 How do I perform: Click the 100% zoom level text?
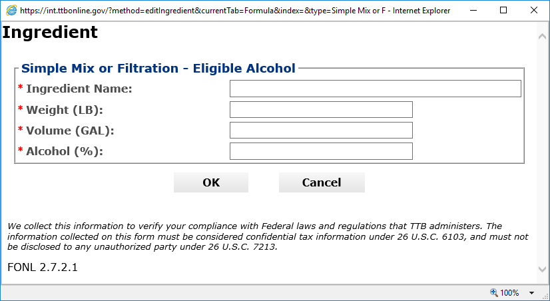pyautogui.click(x=510, y=293)
